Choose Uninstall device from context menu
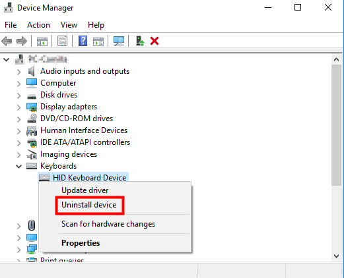Image resolution: width=344 pixels, height=278 pixels. coord(89,205)
